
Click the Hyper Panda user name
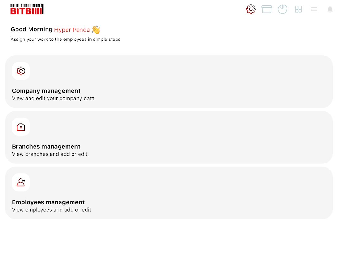coord(72,30)
